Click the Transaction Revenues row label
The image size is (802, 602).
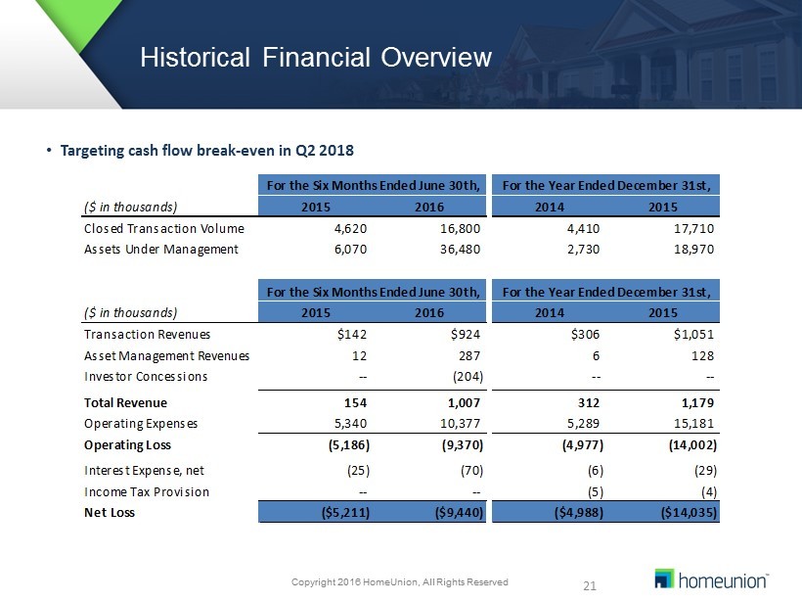147,335
